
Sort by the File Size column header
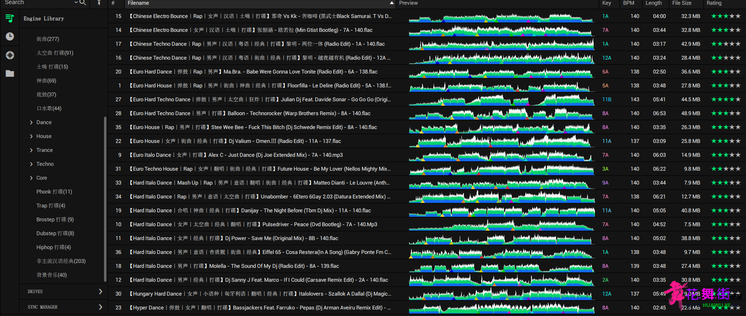tap(682, 3)
